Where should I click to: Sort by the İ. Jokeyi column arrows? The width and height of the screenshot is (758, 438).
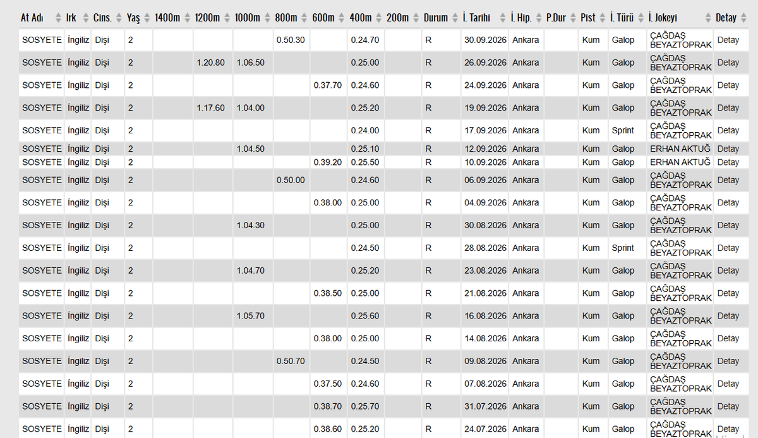707,18
